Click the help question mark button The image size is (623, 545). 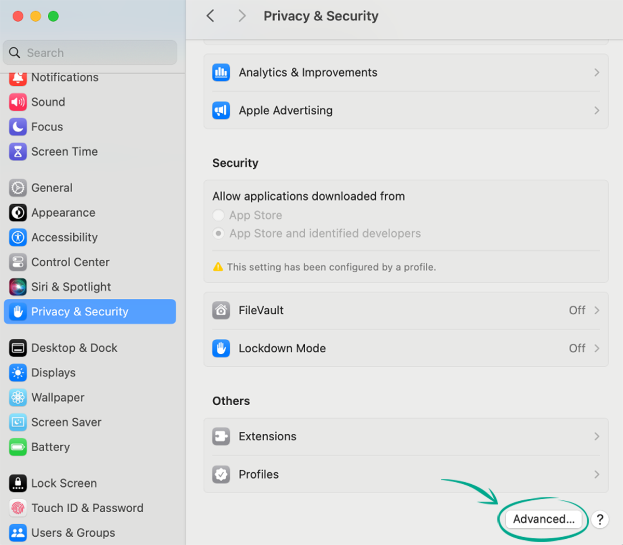tap(600, 519)
